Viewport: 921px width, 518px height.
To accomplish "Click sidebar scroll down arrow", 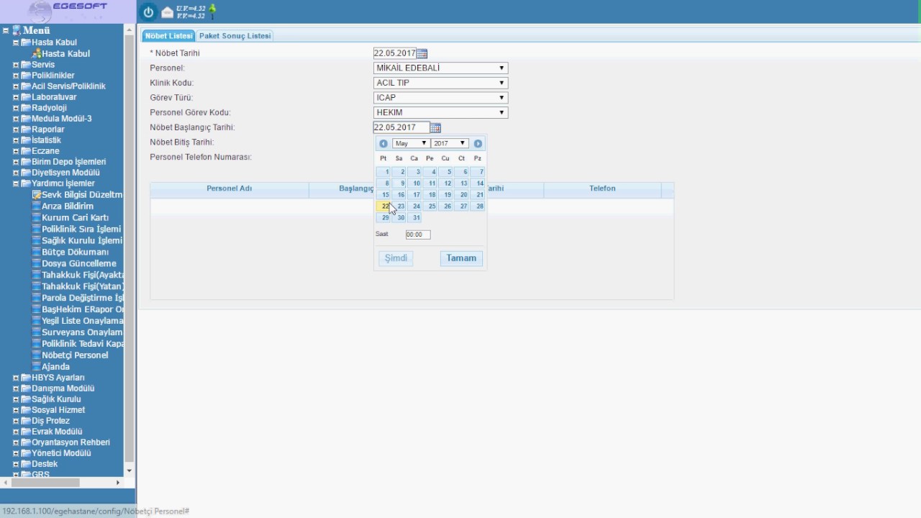I will pos(130,471).
